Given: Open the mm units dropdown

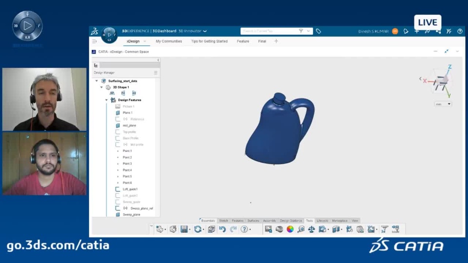Looking at the screenshot, I should [x=443, y=104].
